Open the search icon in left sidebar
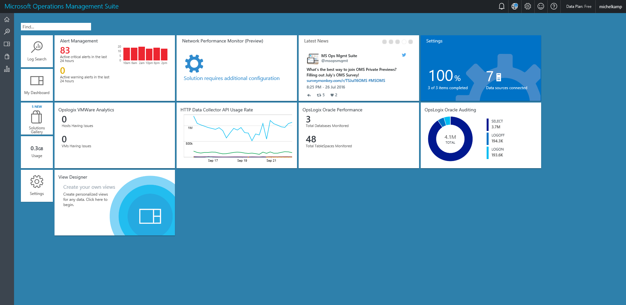 (x=7, y=32)
